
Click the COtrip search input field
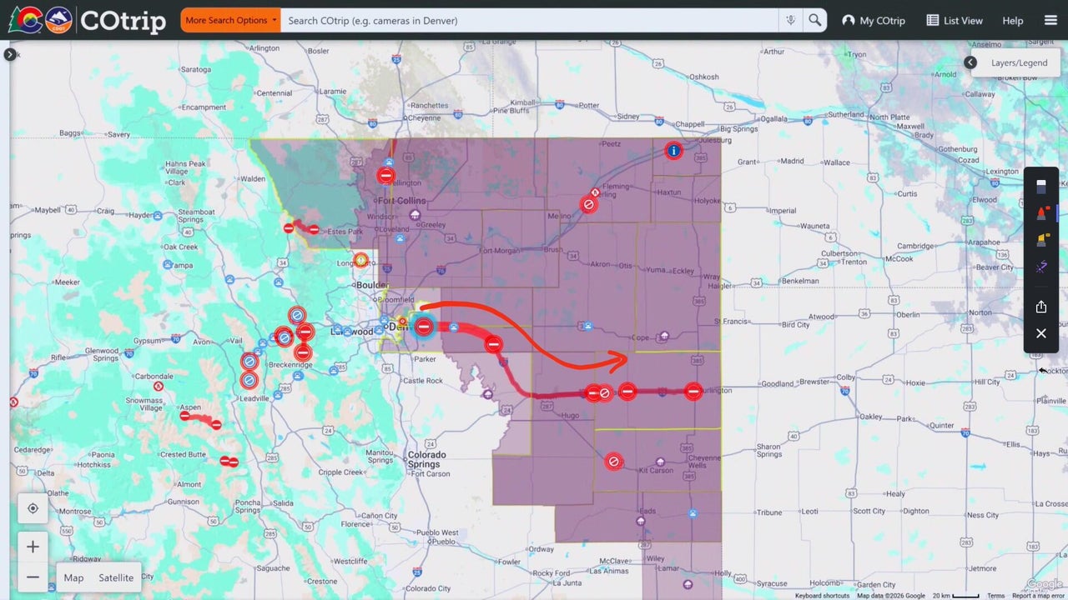(530, 20)
